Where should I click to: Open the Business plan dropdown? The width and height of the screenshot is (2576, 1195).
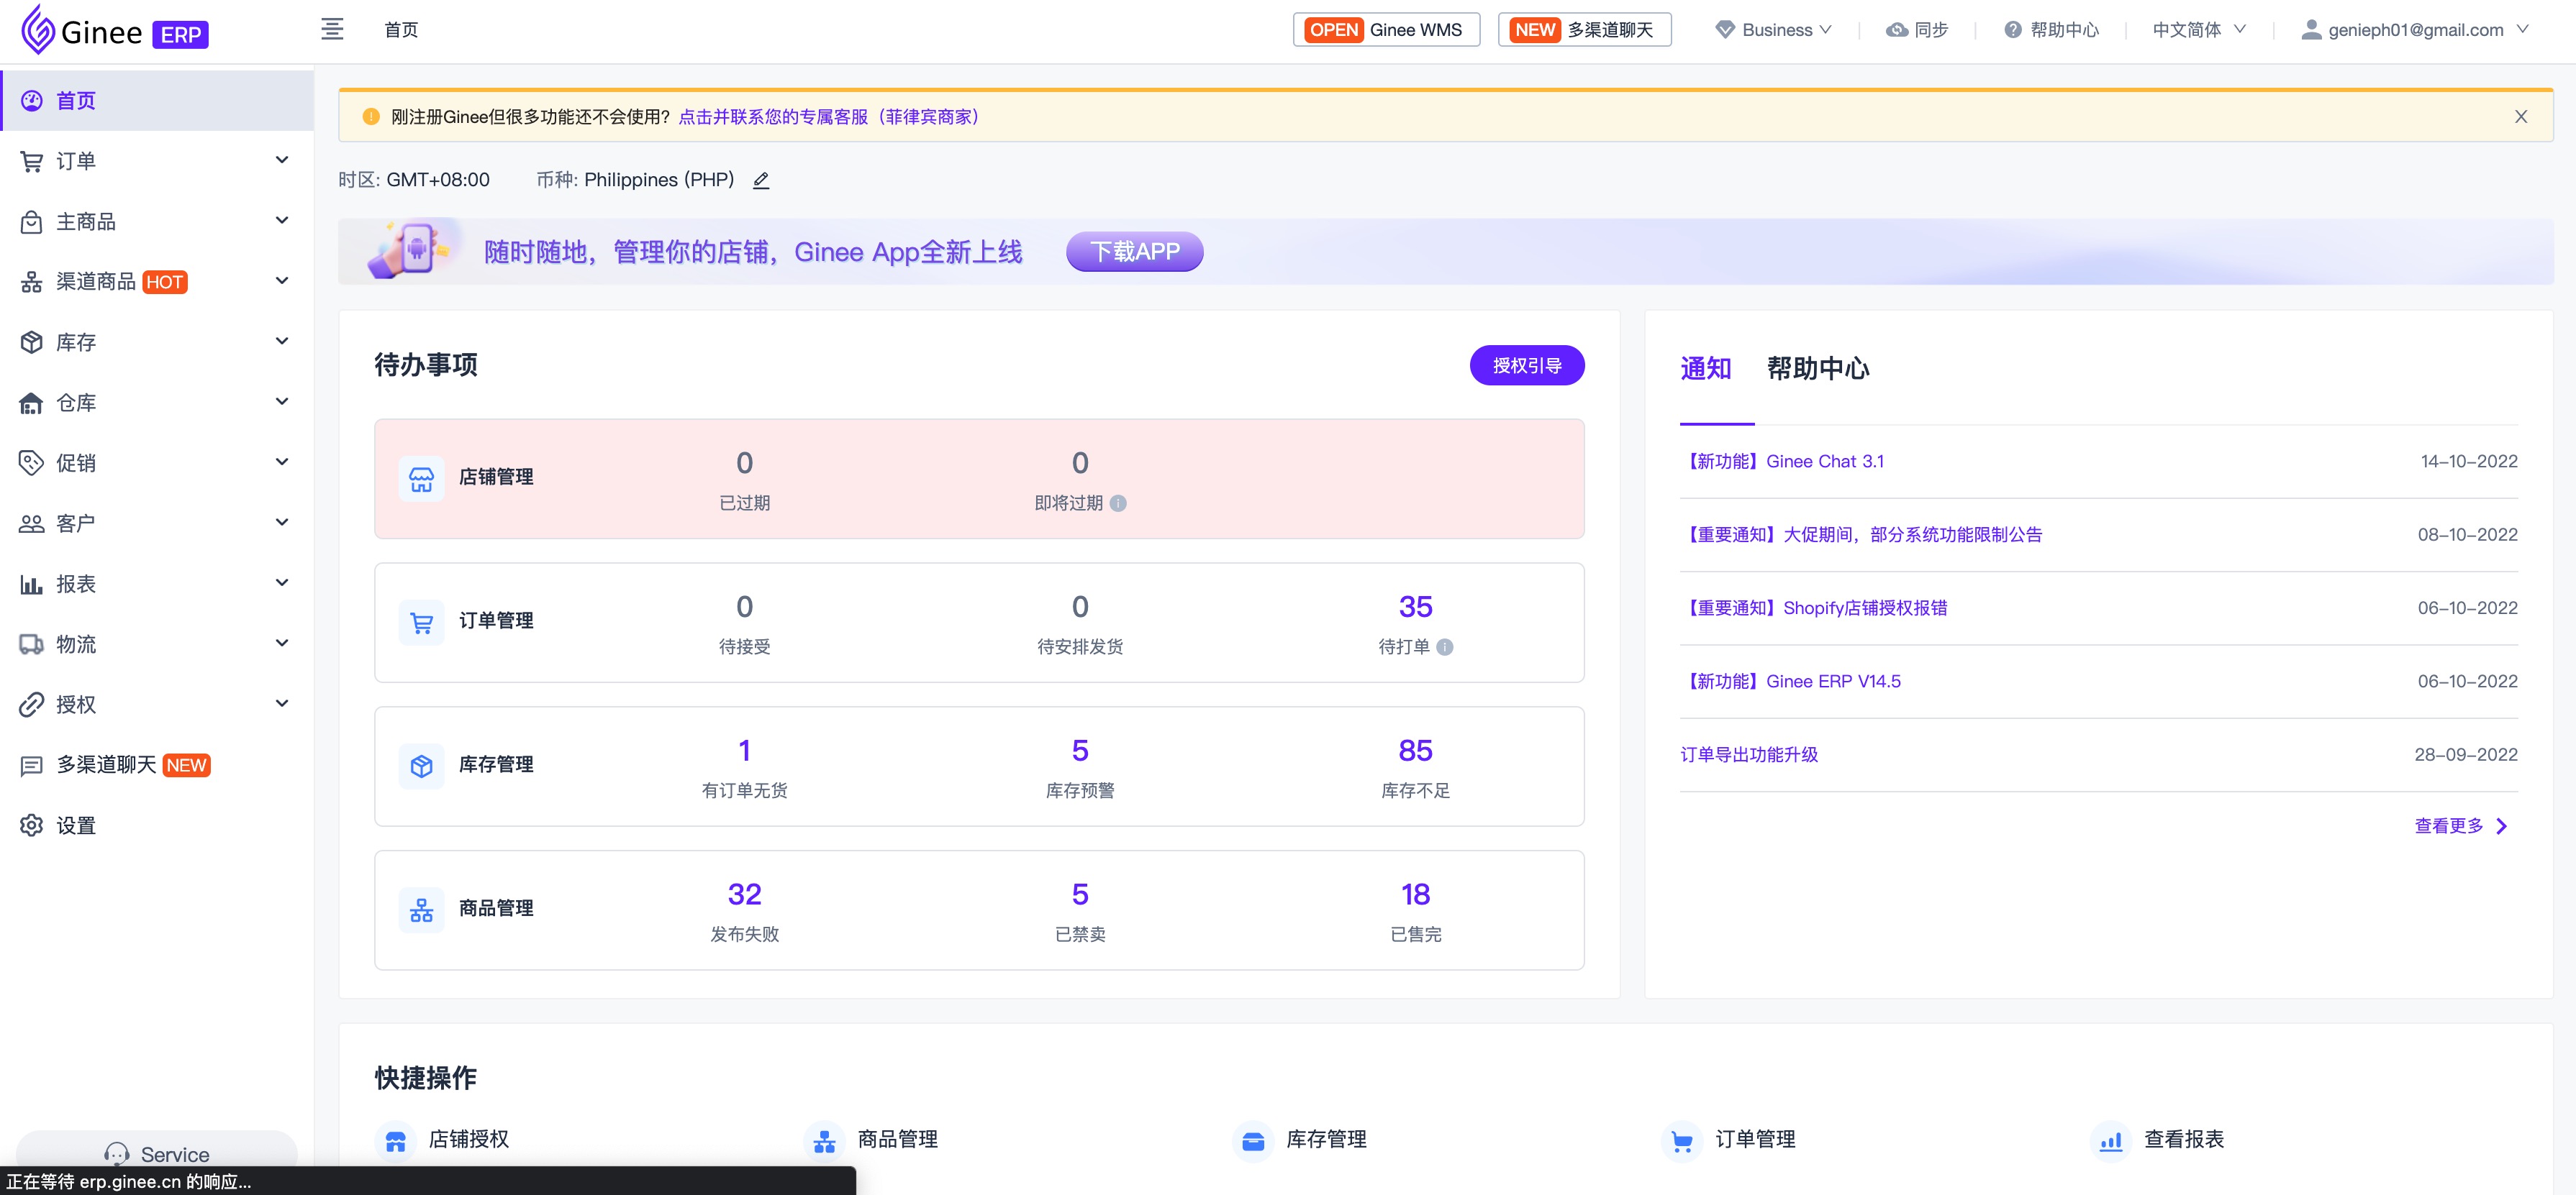tap(1774, 30)
